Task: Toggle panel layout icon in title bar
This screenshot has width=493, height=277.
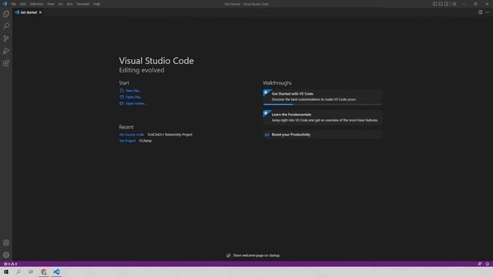Action: (x=441, y=4)
